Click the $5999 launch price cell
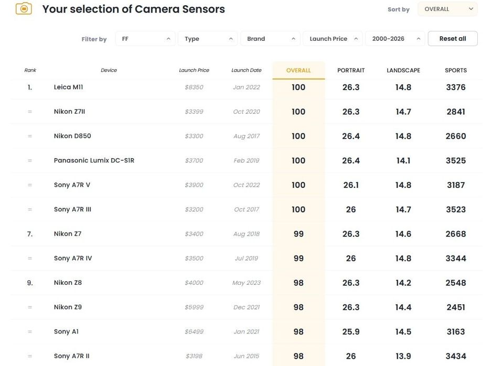492x366 pixels. pos(194,307)
